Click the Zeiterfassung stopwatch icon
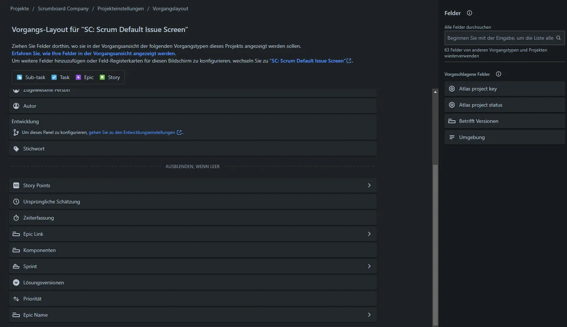 click(16, 218)
